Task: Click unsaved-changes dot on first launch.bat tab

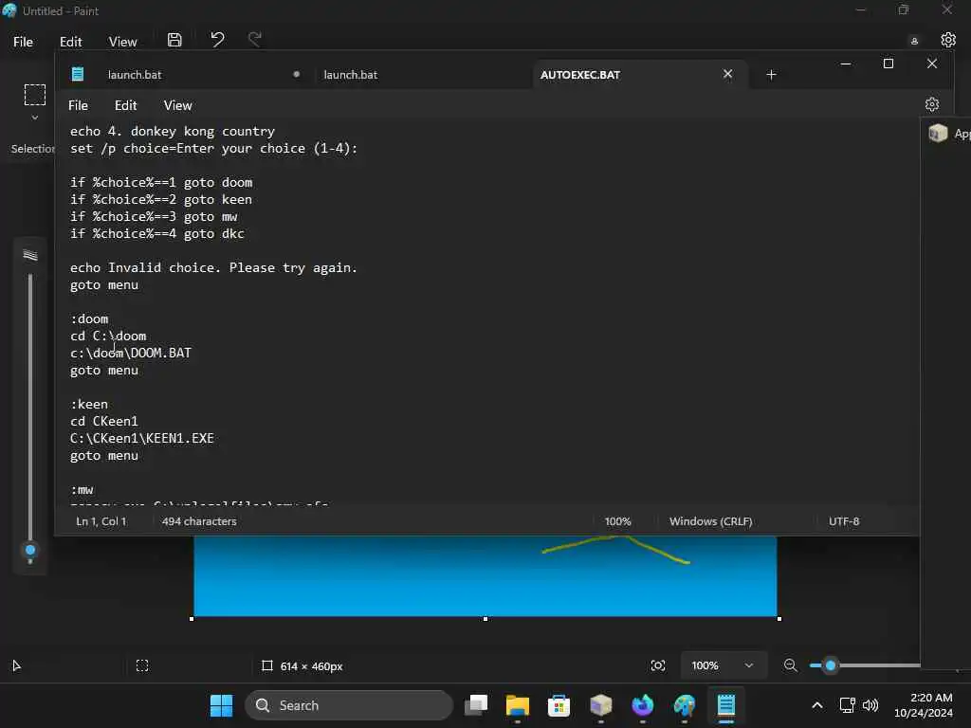Action: click(297, 74)
